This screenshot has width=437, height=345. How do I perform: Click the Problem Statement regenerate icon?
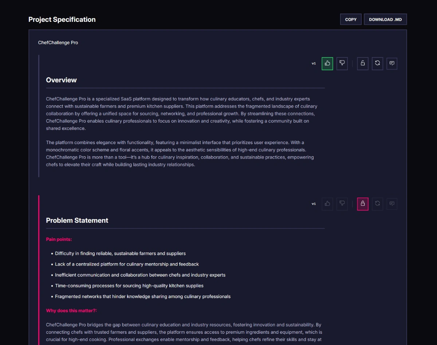pyautogui.click(x=377, y=204)
